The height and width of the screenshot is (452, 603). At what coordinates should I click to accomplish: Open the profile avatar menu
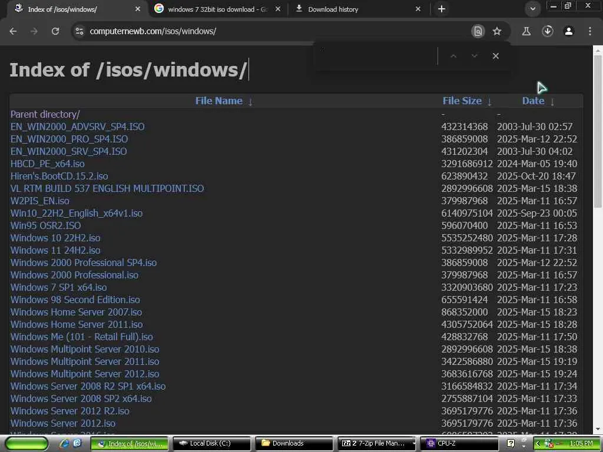point(569,31)
